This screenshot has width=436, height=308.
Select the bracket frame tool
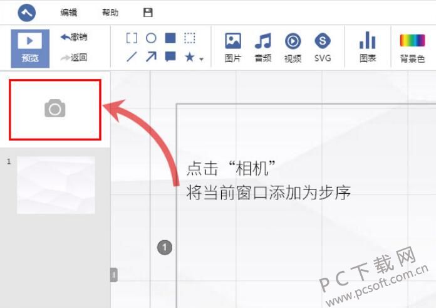coord(132,38)
